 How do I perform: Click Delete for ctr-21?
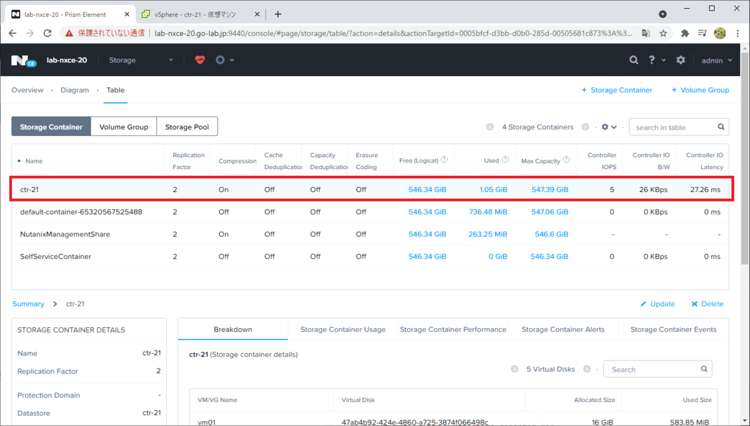coord(707,304)
